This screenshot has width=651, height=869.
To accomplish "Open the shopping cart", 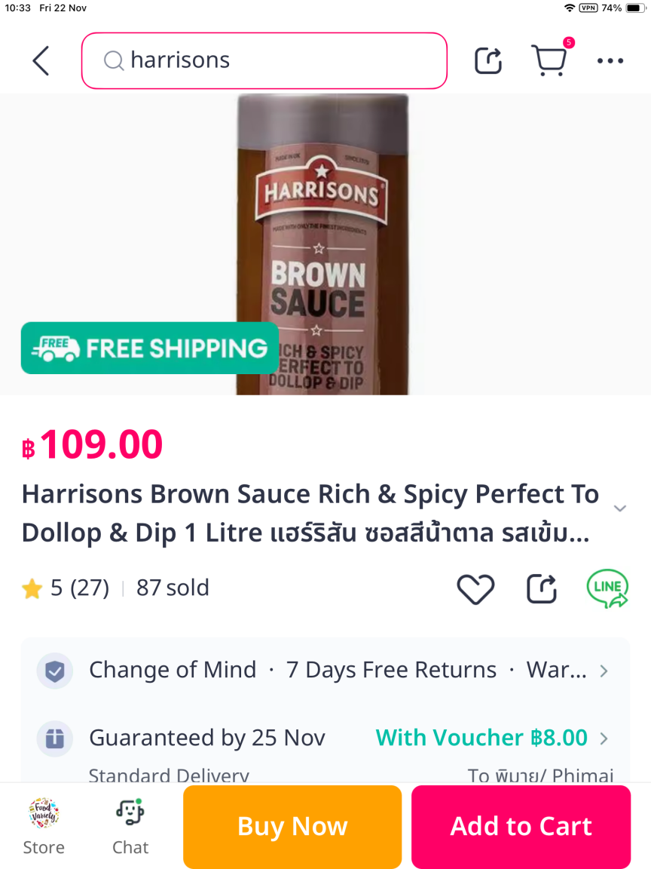I will coord(549,60).
